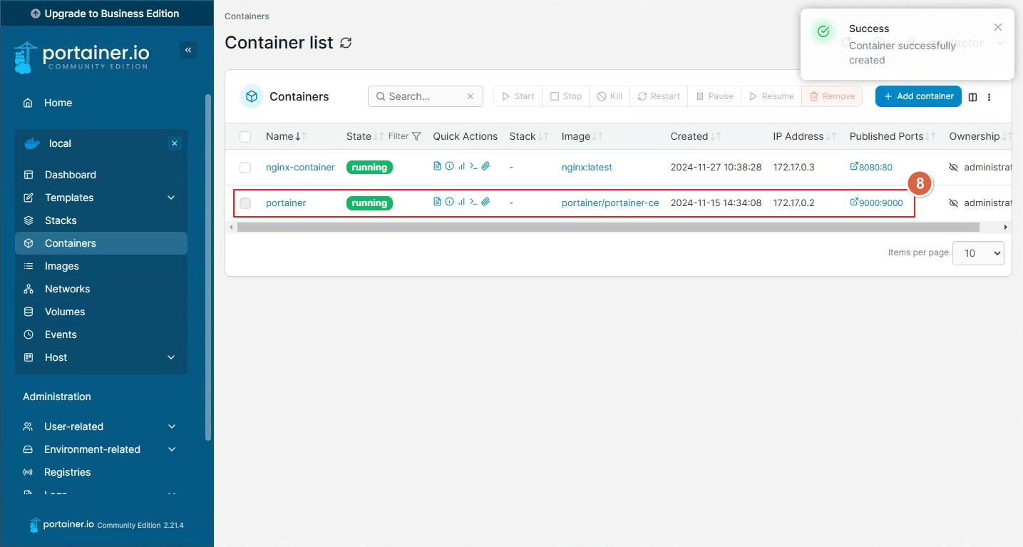Screen dimensions: 1023x547
Task: Open published port 9000:9000 link
Action: (x=876, y=203)
